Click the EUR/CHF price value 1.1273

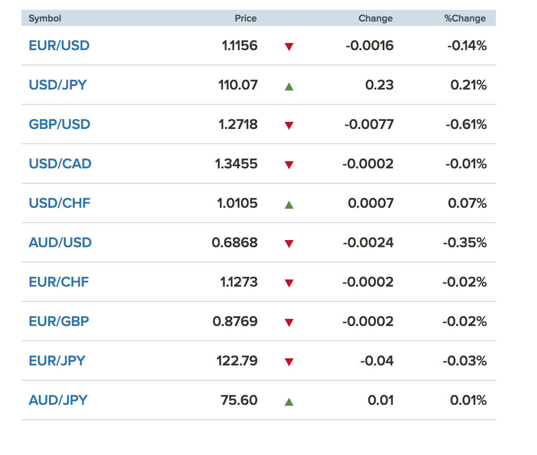[x=239, y=282]
